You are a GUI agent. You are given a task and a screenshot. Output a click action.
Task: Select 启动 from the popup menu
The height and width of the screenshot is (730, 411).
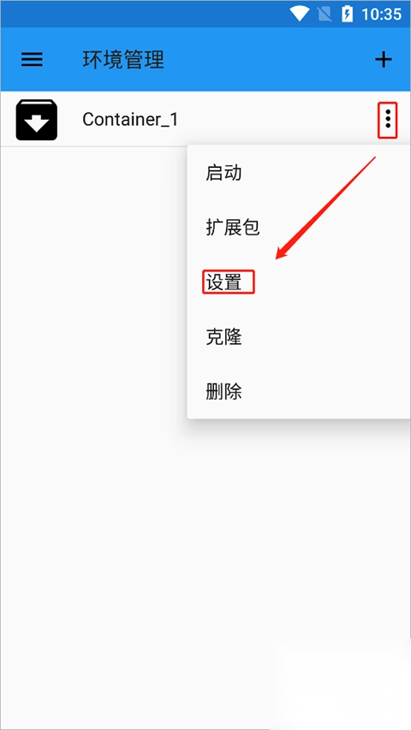223,173
